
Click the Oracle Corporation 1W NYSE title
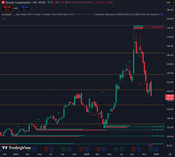click(25, 2)
